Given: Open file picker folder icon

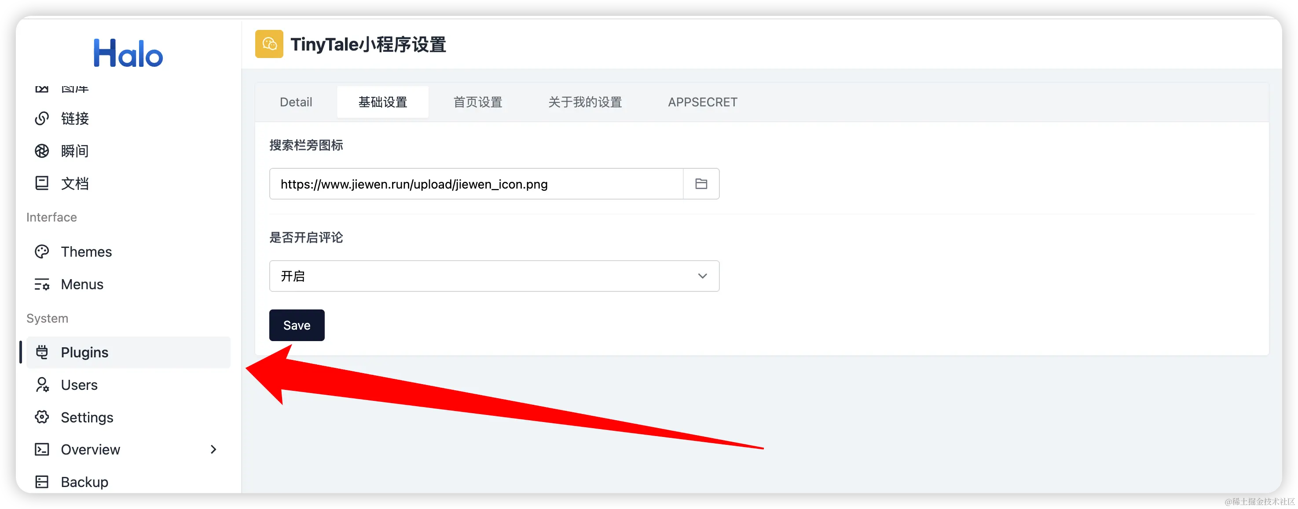Looking at the screenshot, I should coord(701,184).
